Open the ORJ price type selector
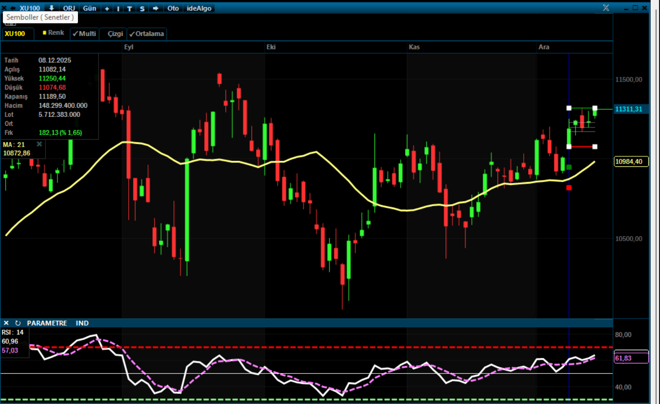Image resolution: width=660 pixels, height=404 pixels. click(x=69, y=8)
